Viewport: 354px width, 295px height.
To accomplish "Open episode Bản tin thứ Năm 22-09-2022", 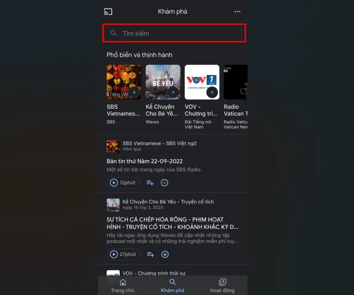I will [x=145, y=161].
